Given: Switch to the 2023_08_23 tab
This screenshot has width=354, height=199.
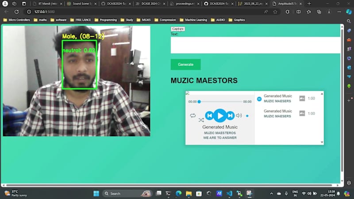Looking at the screenshot, I should (x=253, y=4).
